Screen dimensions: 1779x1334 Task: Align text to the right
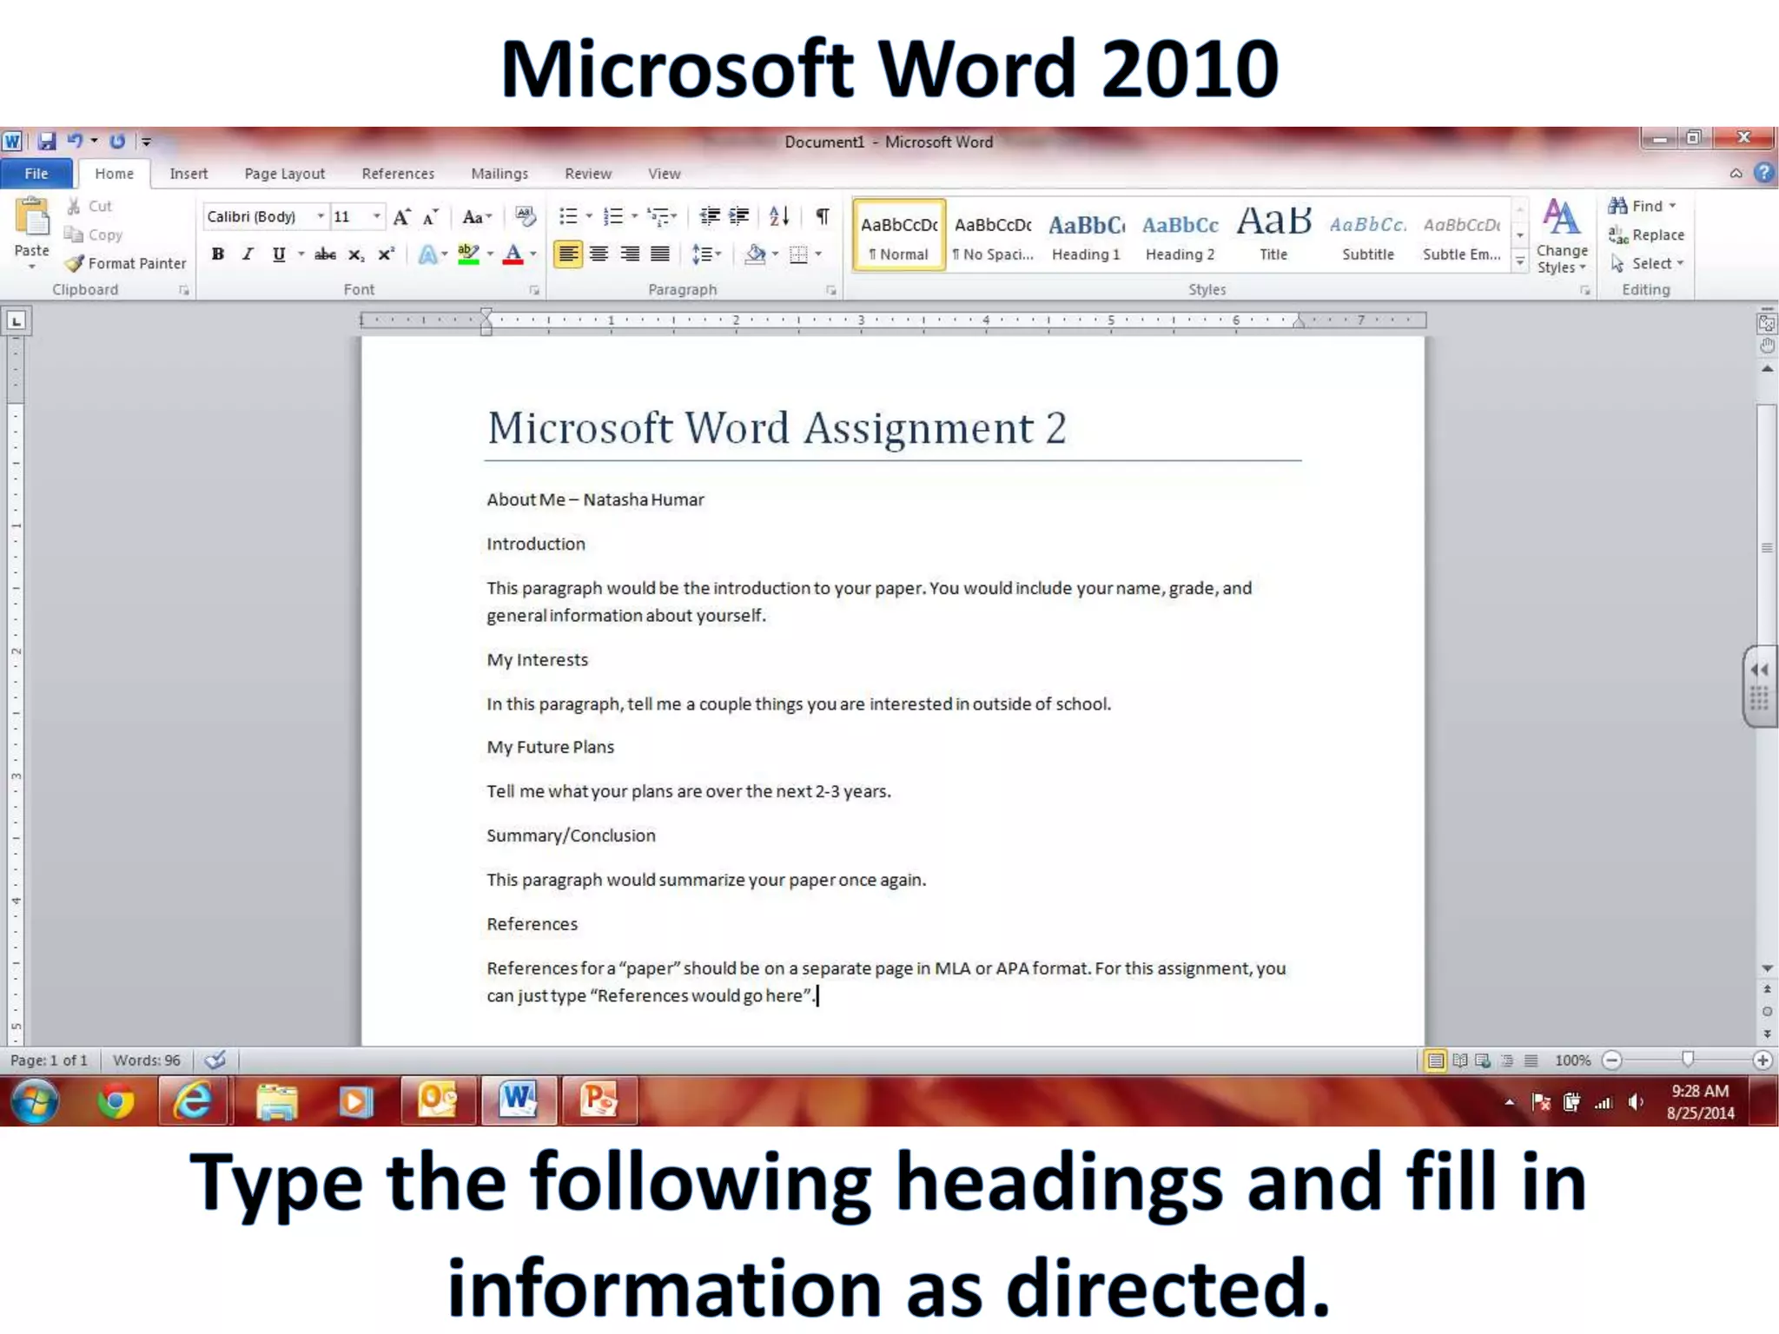pos(630,254)
